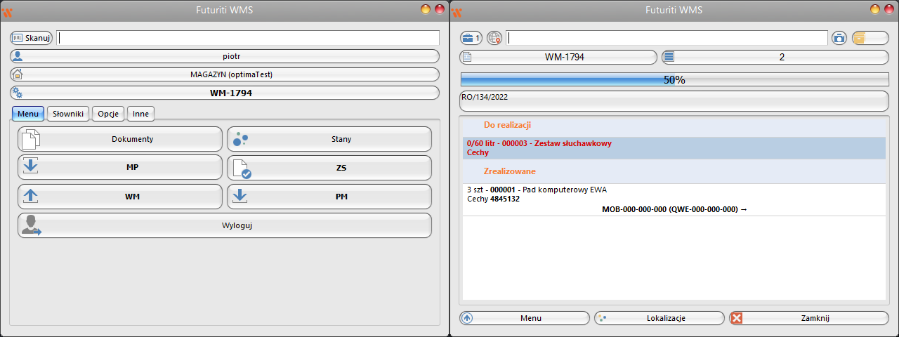
Task: Open the briefcase counter button
Action: point(471,38)
